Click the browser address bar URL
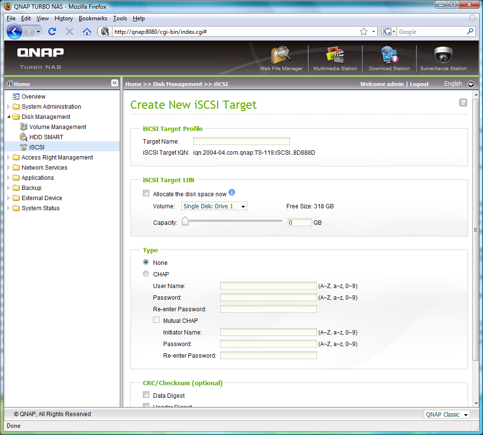The height and width of the screenshot is (435, 483). [x=234, y=31]
